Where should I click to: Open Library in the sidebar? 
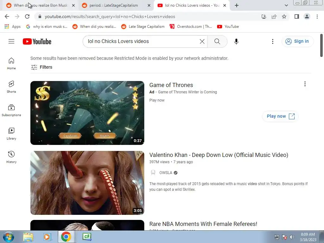(11, 134)
